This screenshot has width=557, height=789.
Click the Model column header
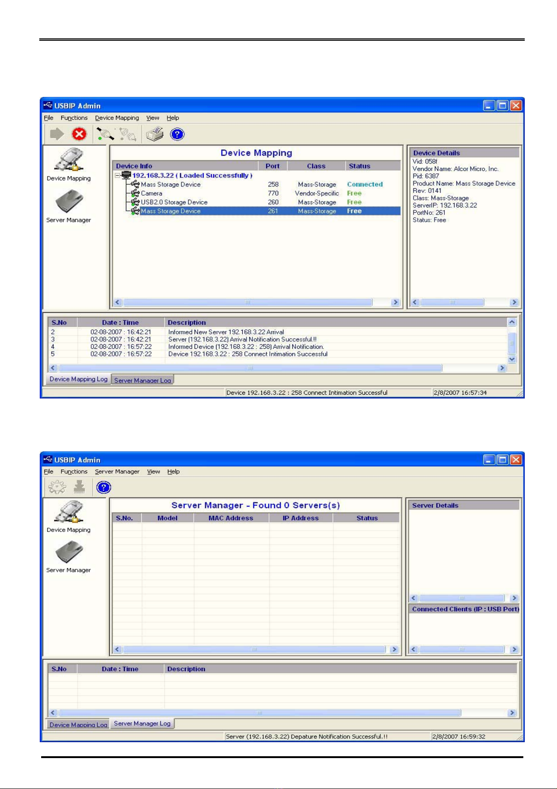coord(167,518)
